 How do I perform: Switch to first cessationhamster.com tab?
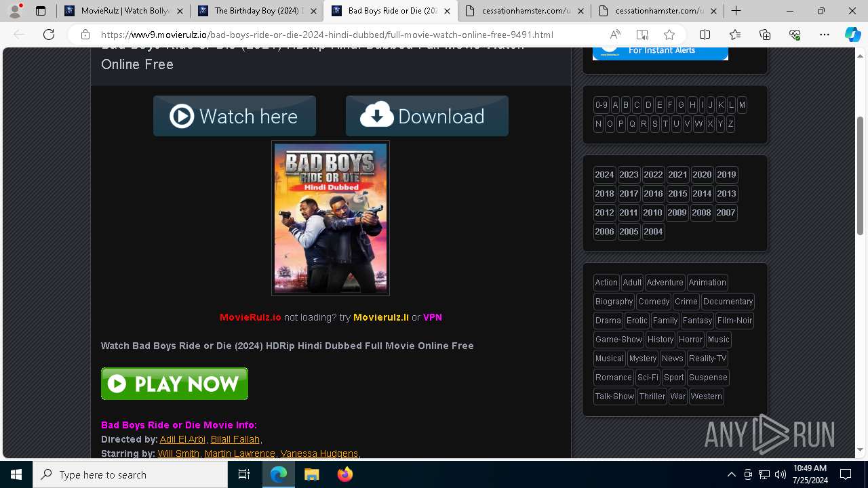point(522,11)
